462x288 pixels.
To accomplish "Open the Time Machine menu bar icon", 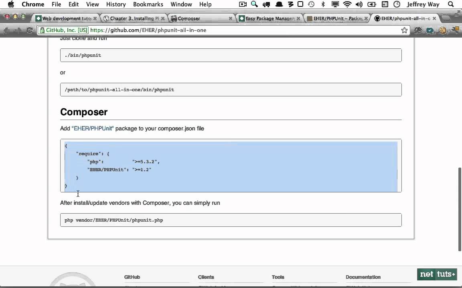I will 311,4.
